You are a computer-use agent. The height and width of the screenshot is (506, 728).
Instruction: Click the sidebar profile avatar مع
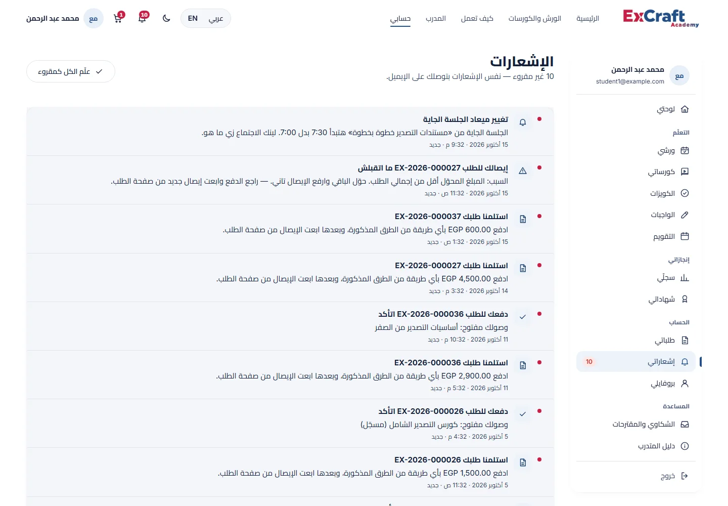679,75
